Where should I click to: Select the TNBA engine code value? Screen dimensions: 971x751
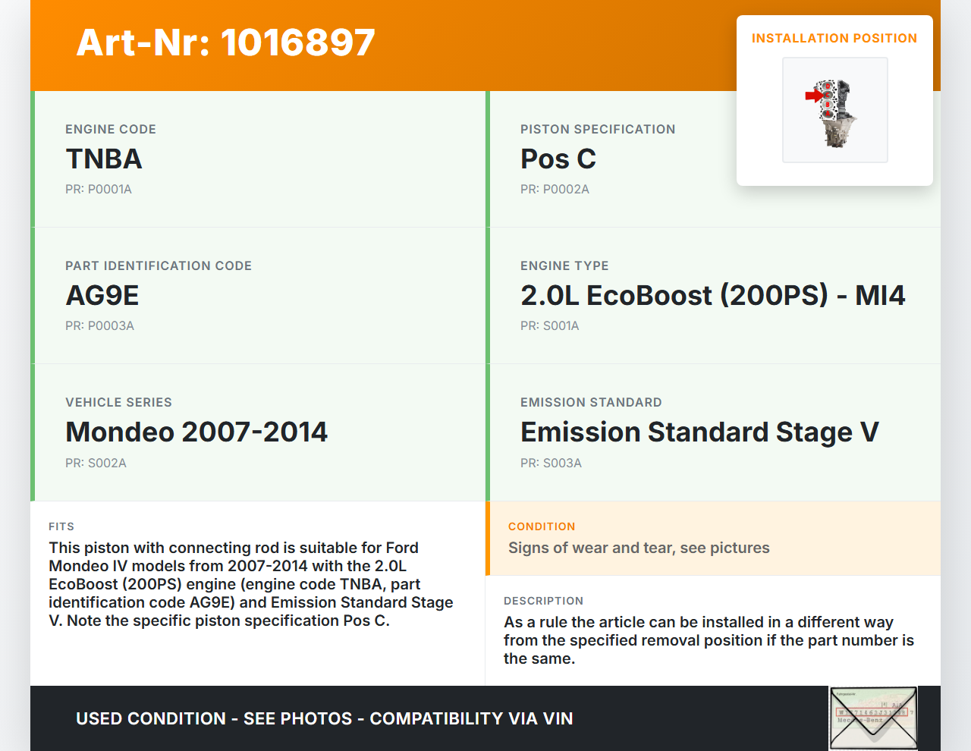point(104,159)
